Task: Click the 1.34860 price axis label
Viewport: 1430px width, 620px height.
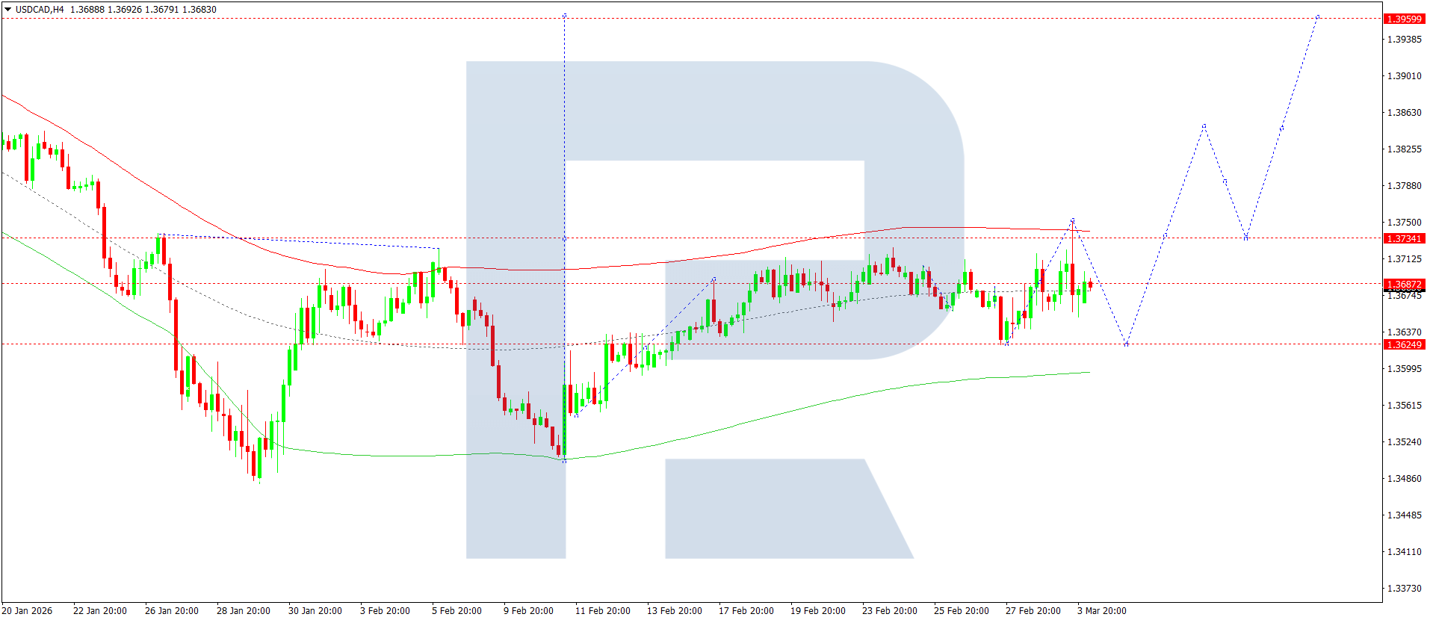Action: [1404, 479]
